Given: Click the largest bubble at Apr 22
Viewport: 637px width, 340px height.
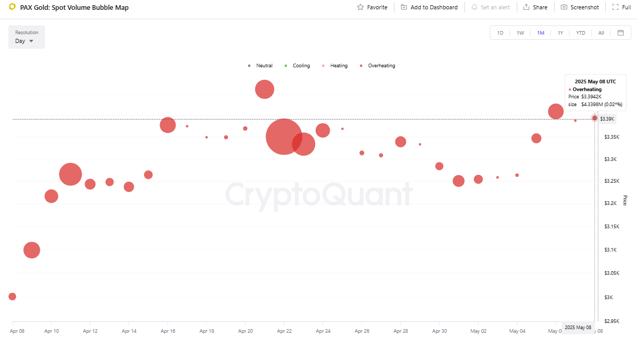Looking at the screenshot, I should coord(284,137).
